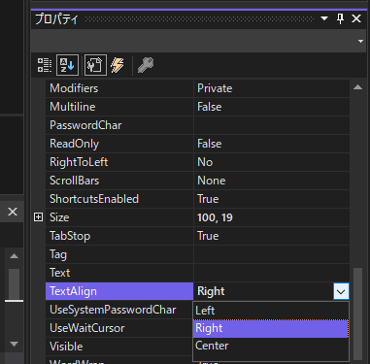Close the tab in left pane
This screenshot has width=370, height=364.
pyautogui.click(x=13, y=212)
